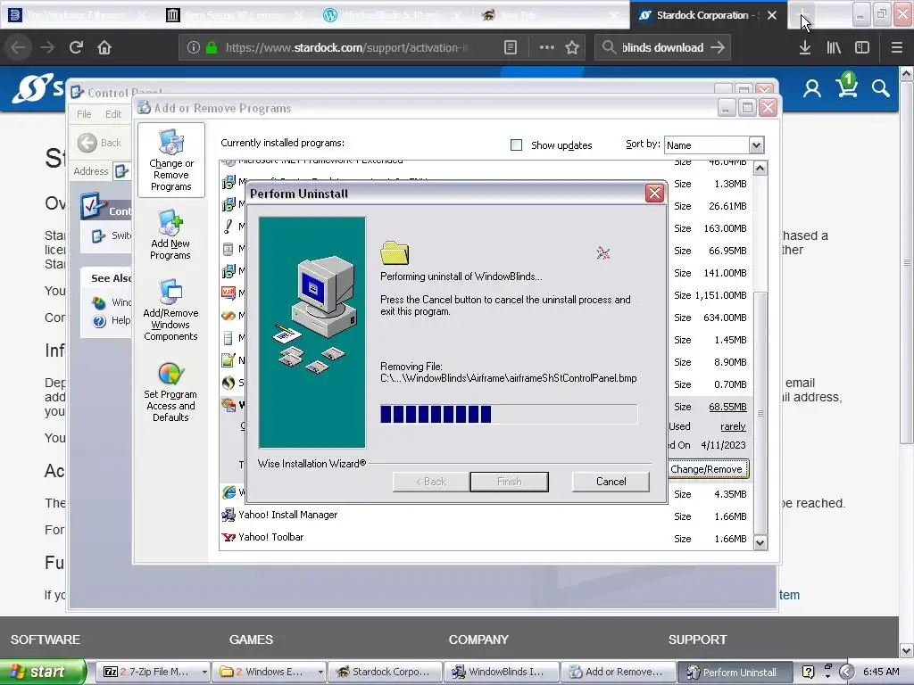Image resolution: width=914 pixels, height=685 pixels.
Task: Switch to WindowBlinds taskbar button
Action: pyautogui.click(x=501, y=672)
